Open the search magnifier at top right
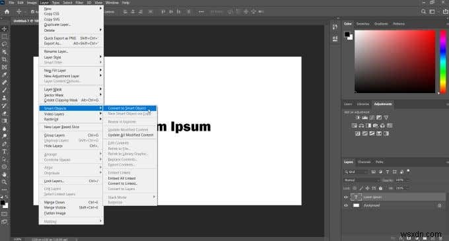449x241 pixels. [423, 12]
